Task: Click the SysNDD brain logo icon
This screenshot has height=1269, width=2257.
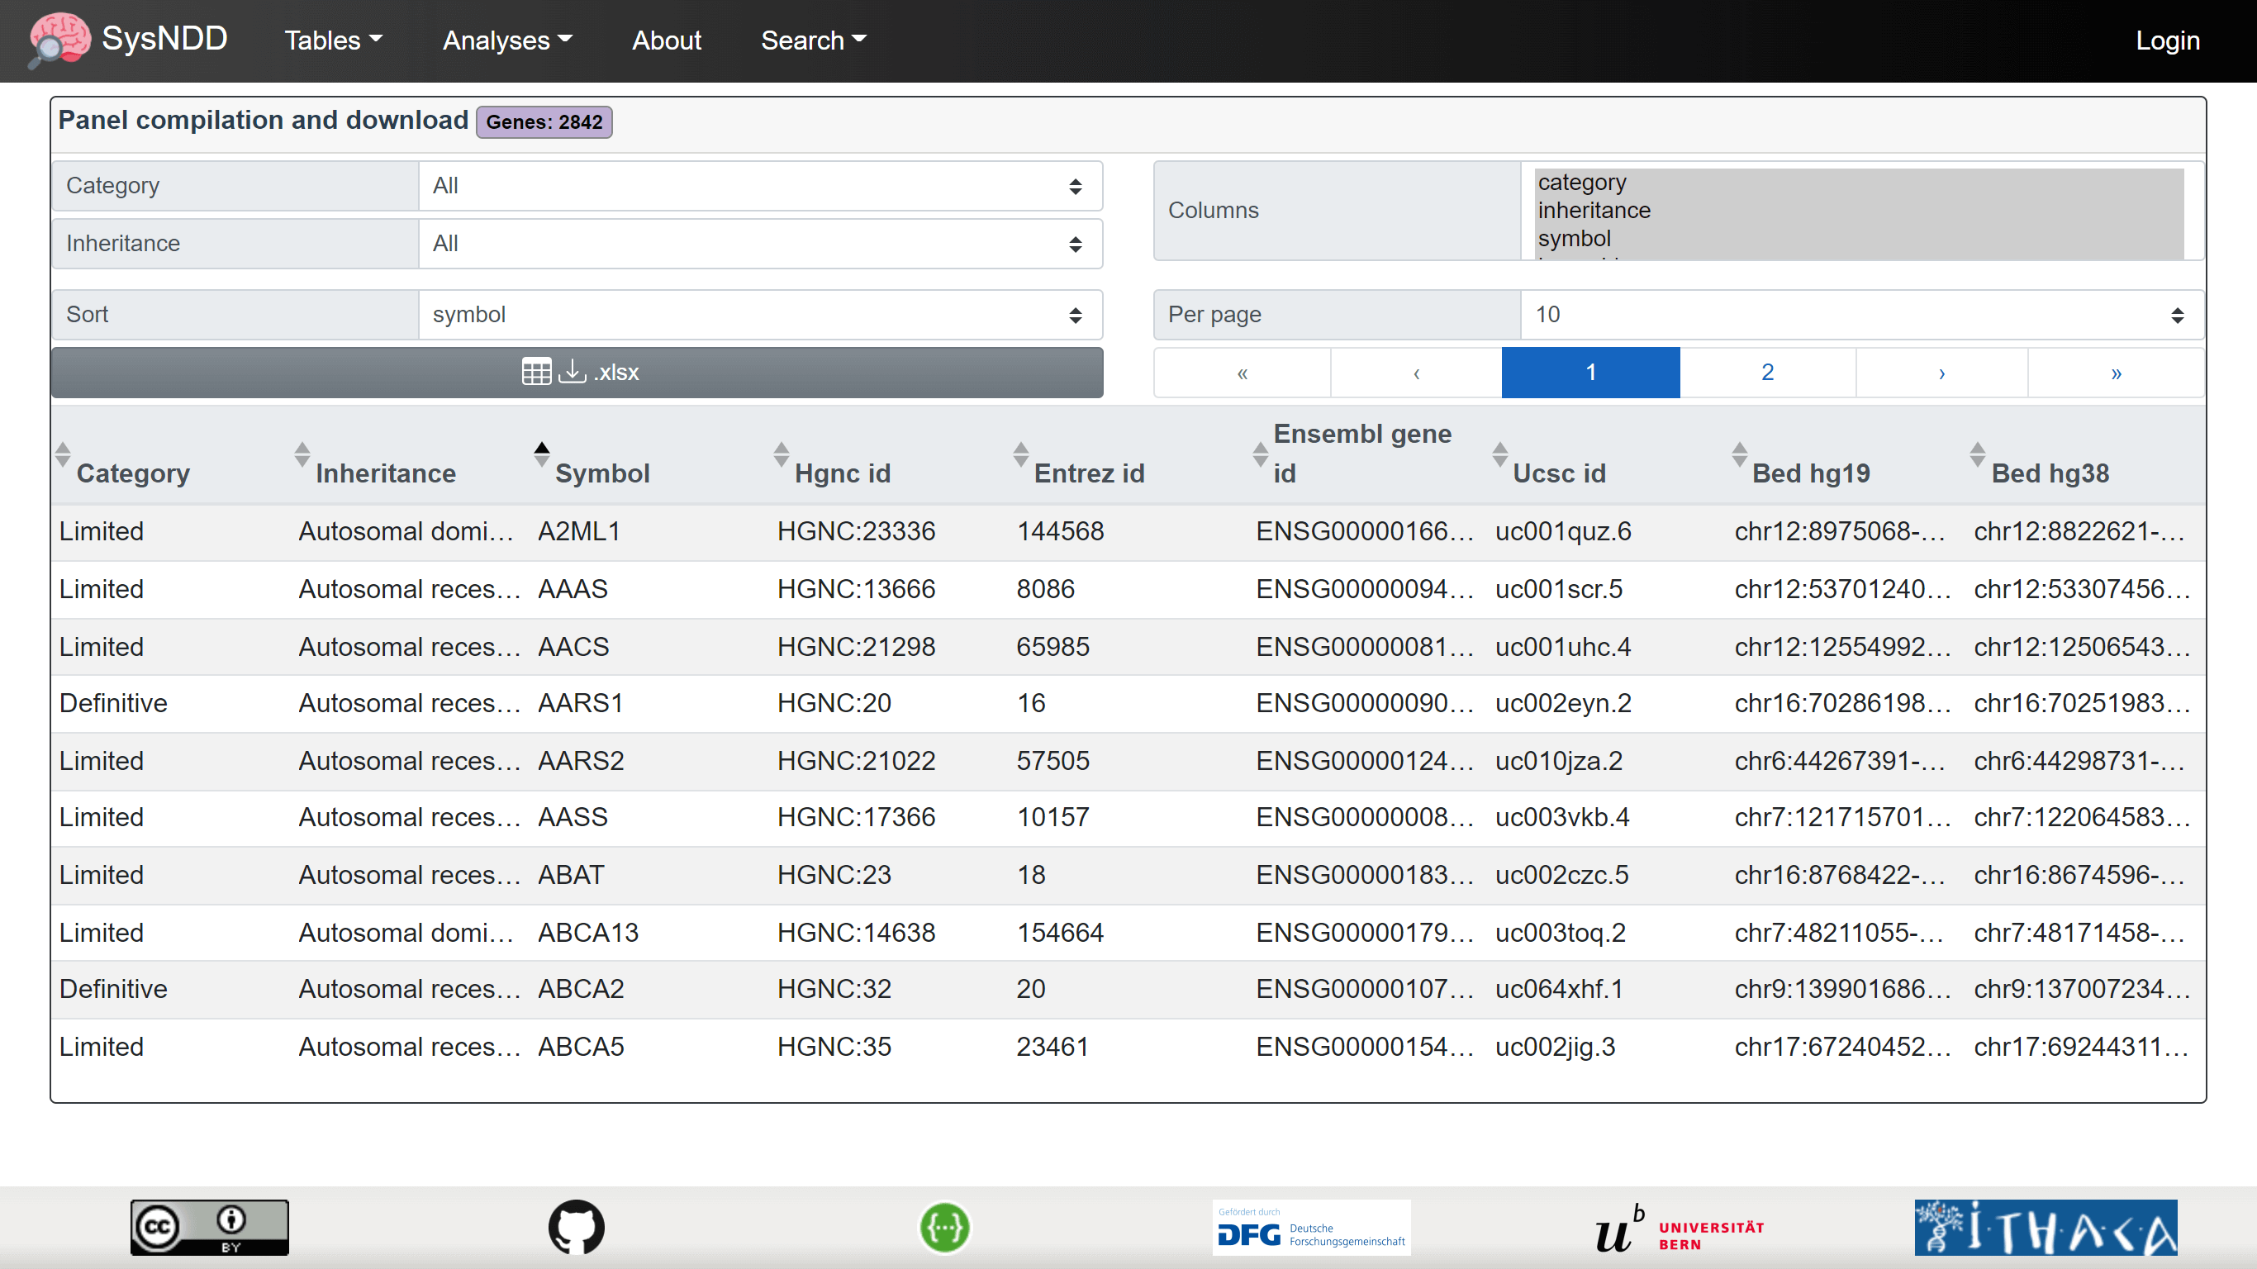Action: pos(59,40)
